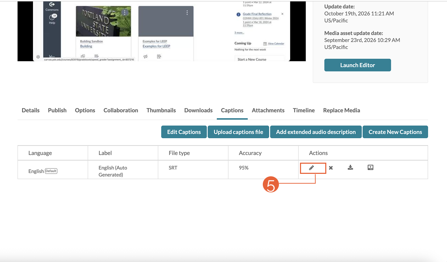Click the September 23rd, 2026 date value
Viewport: 447px width, 262px height.
(x=362, y=43)
